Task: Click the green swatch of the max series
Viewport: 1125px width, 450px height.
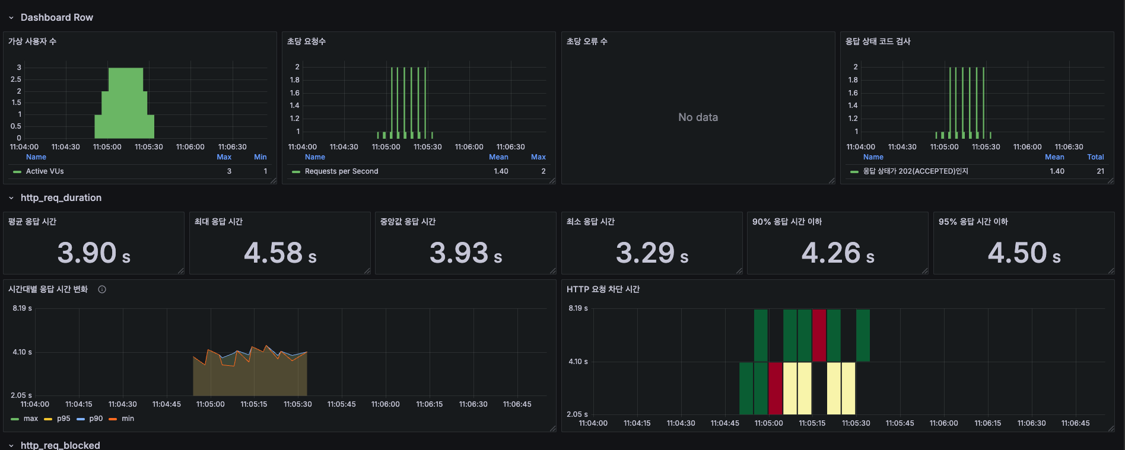Action: [15, 419]
